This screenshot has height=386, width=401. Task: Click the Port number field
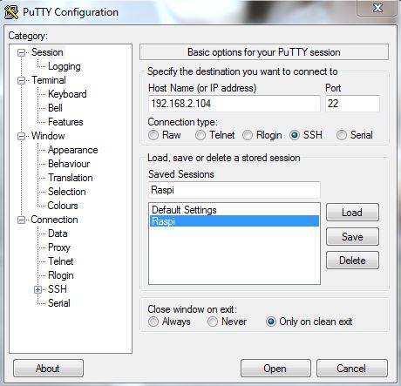coord(352,104)
